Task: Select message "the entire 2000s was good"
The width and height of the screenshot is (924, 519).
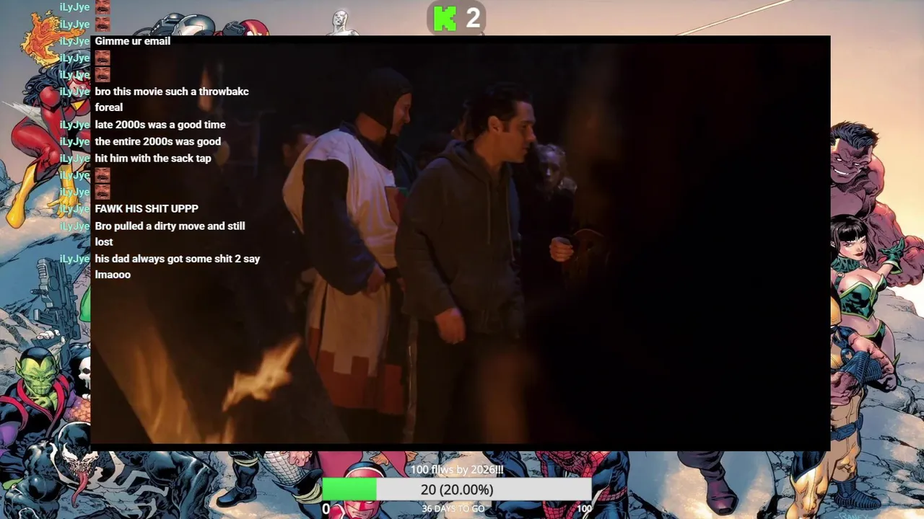Action: pyautogui.click(x=158, y=141)
